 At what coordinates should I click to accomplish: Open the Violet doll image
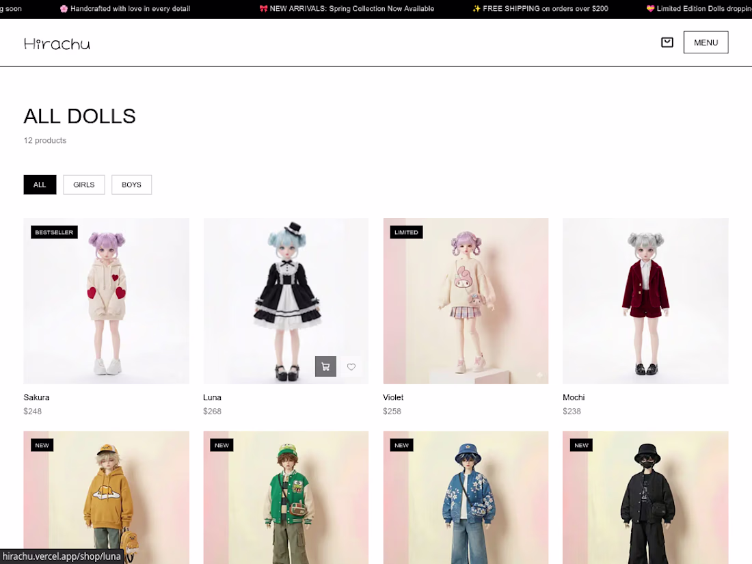pyautogui.click(x=466, y=301)
